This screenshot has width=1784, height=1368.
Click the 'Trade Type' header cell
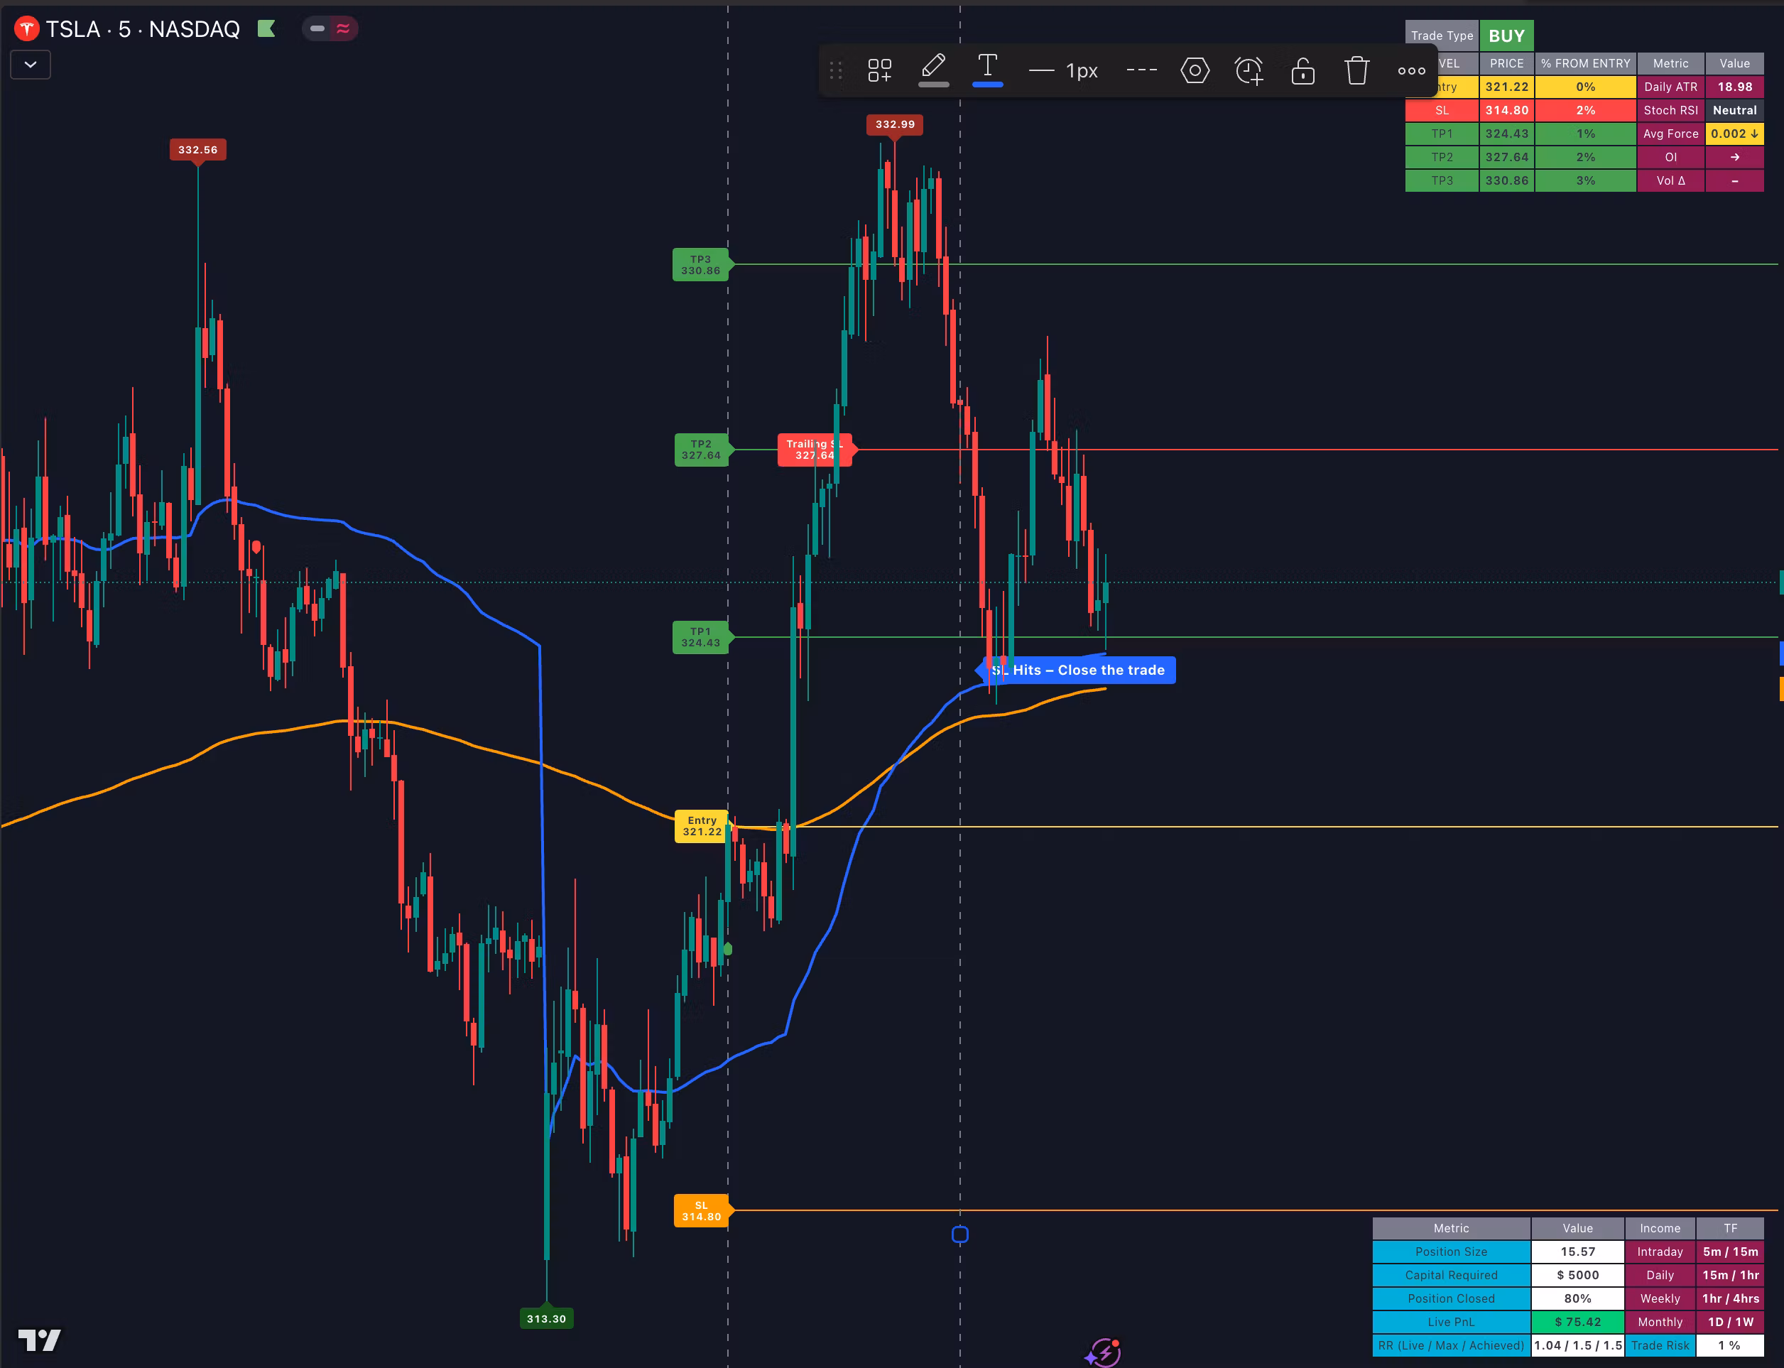point(1442,36)
